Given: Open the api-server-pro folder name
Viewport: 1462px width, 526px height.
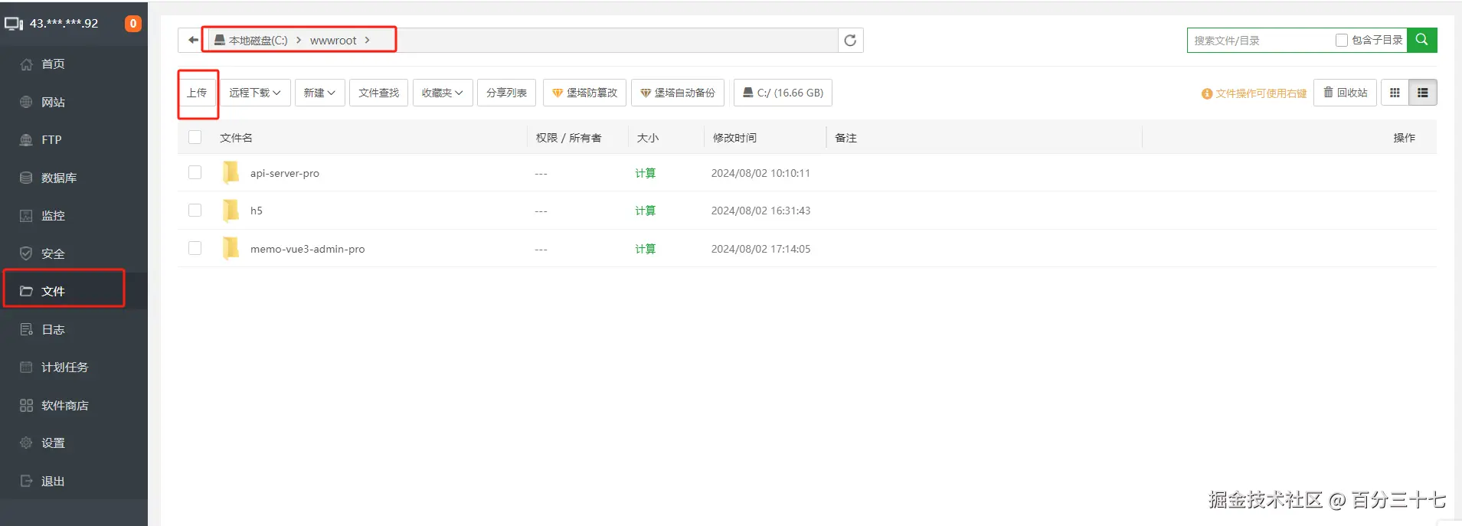Looking at the screenshot, I should 285,173.
